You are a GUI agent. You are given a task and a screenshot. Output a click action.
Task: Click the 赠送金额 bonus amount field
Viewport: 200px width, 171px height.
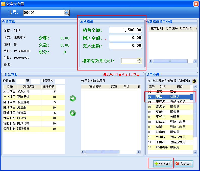(125, 38)
